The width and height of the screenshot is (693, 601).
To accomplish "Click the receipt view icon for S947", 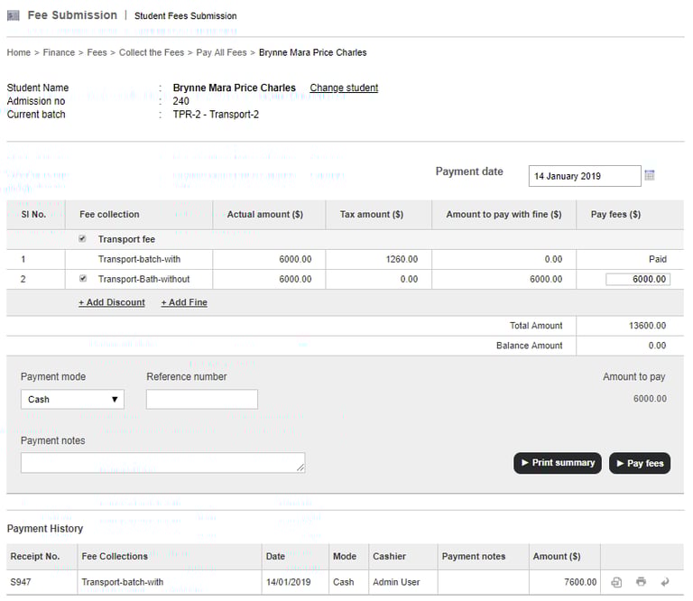I will click(616, 582).
